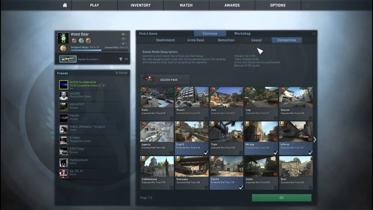
Task: Click the Resort map thumbnail
Action: click(192, 97)
